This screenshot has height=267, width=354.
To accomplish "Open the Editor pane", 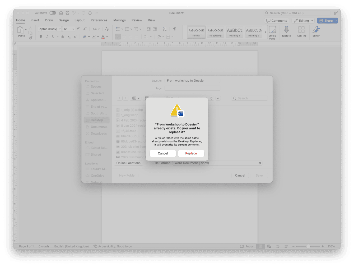I will [x=316, y=31].
